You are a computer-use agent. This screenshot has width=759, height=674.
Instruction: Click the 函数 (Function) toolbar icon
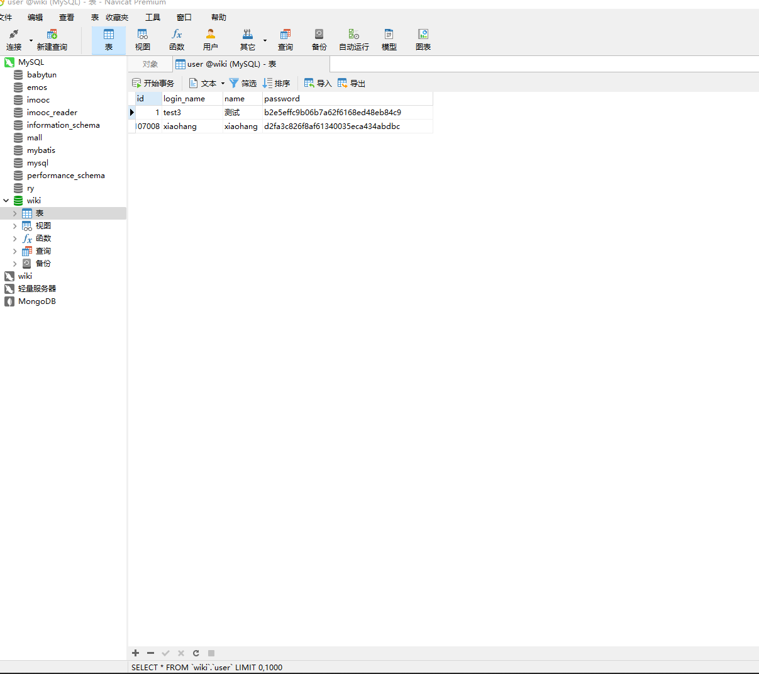177,40
